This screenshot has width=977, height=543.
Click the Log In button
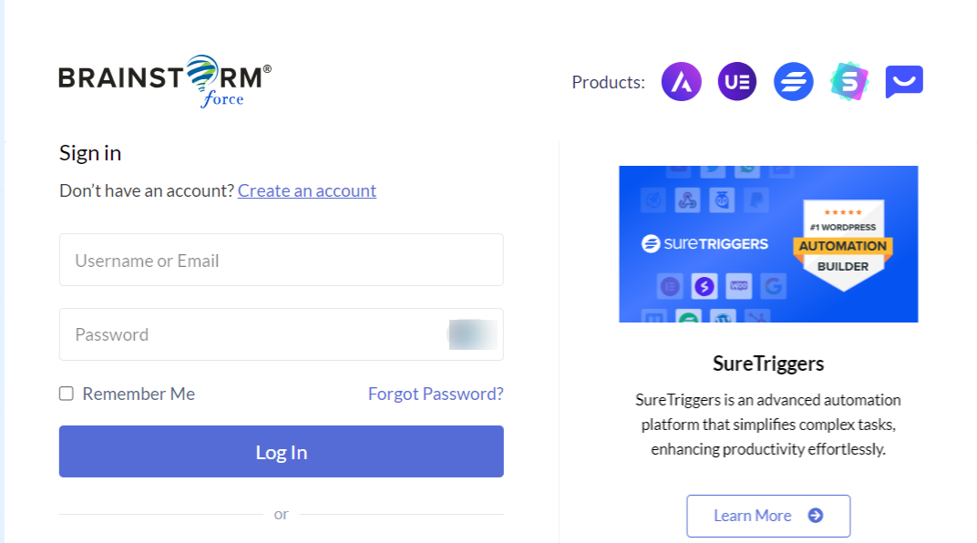click(281, 452)
